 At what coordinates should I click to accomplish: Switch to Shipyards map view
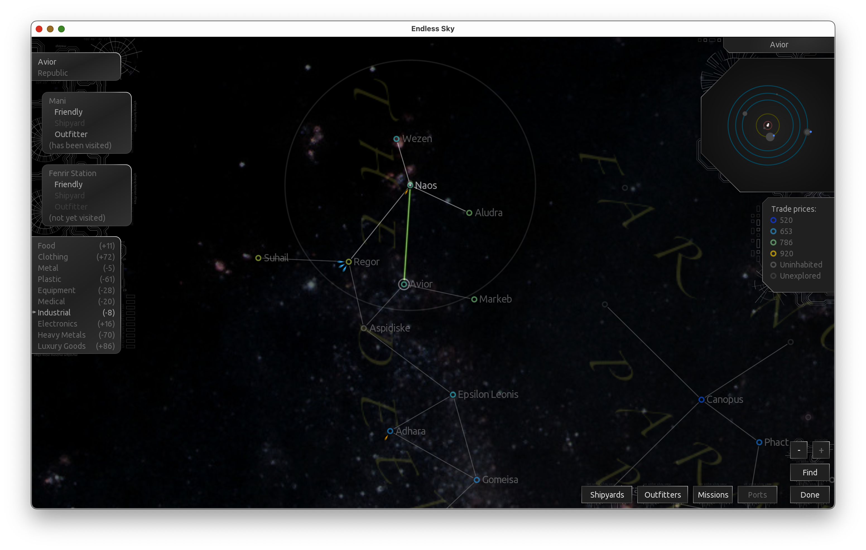point(607,495)
